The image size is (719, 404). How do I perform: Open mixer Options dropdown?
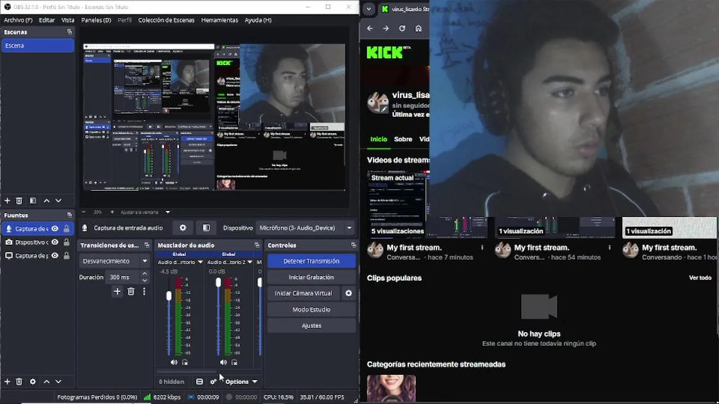point(242,382)
